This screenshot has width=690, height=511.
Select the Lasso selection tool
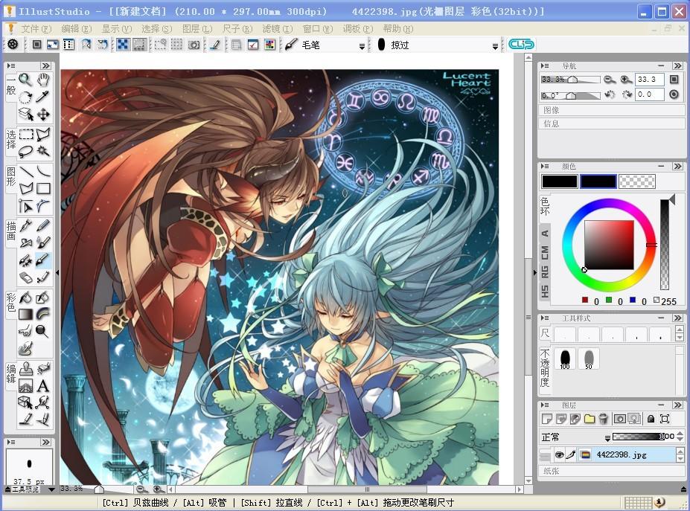click(25, 150)
